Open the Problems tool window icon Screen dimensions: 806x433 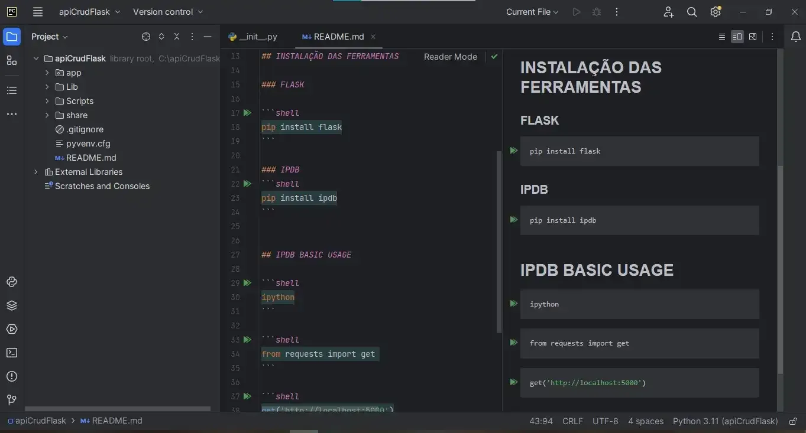[x=12, y=376]
